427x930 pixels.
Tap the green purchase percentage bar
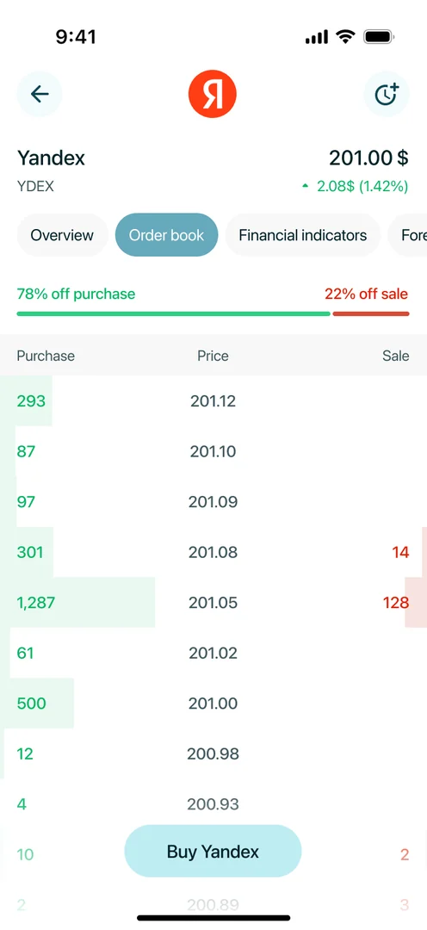coord(173,313)
